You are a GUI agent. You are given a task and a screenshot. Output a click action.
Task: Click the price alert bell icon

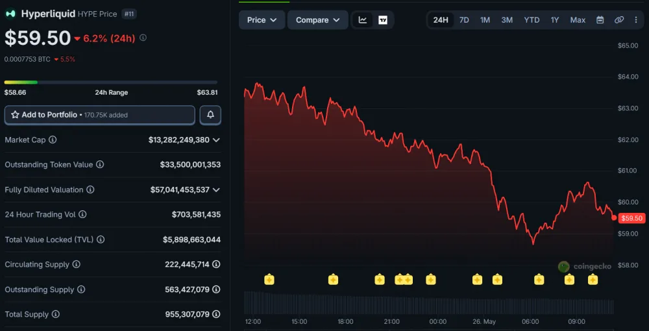[x=210, y=115]
